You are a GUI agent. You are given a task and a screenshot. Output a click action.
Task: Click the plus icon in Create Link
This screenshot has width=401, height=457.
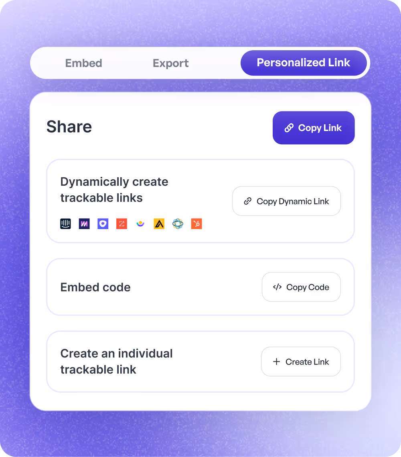pos(276,361)
